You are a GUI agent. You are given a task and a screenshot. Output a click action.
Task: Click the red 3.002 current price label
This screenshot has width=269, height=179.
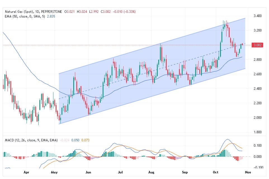257,45
